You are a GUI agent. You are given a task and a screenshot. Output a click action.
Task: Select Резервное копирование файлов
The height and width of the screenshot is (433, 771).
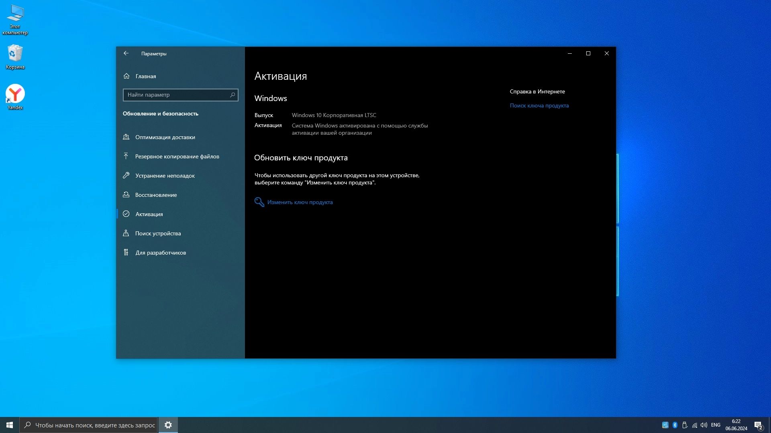pos(177,156)
